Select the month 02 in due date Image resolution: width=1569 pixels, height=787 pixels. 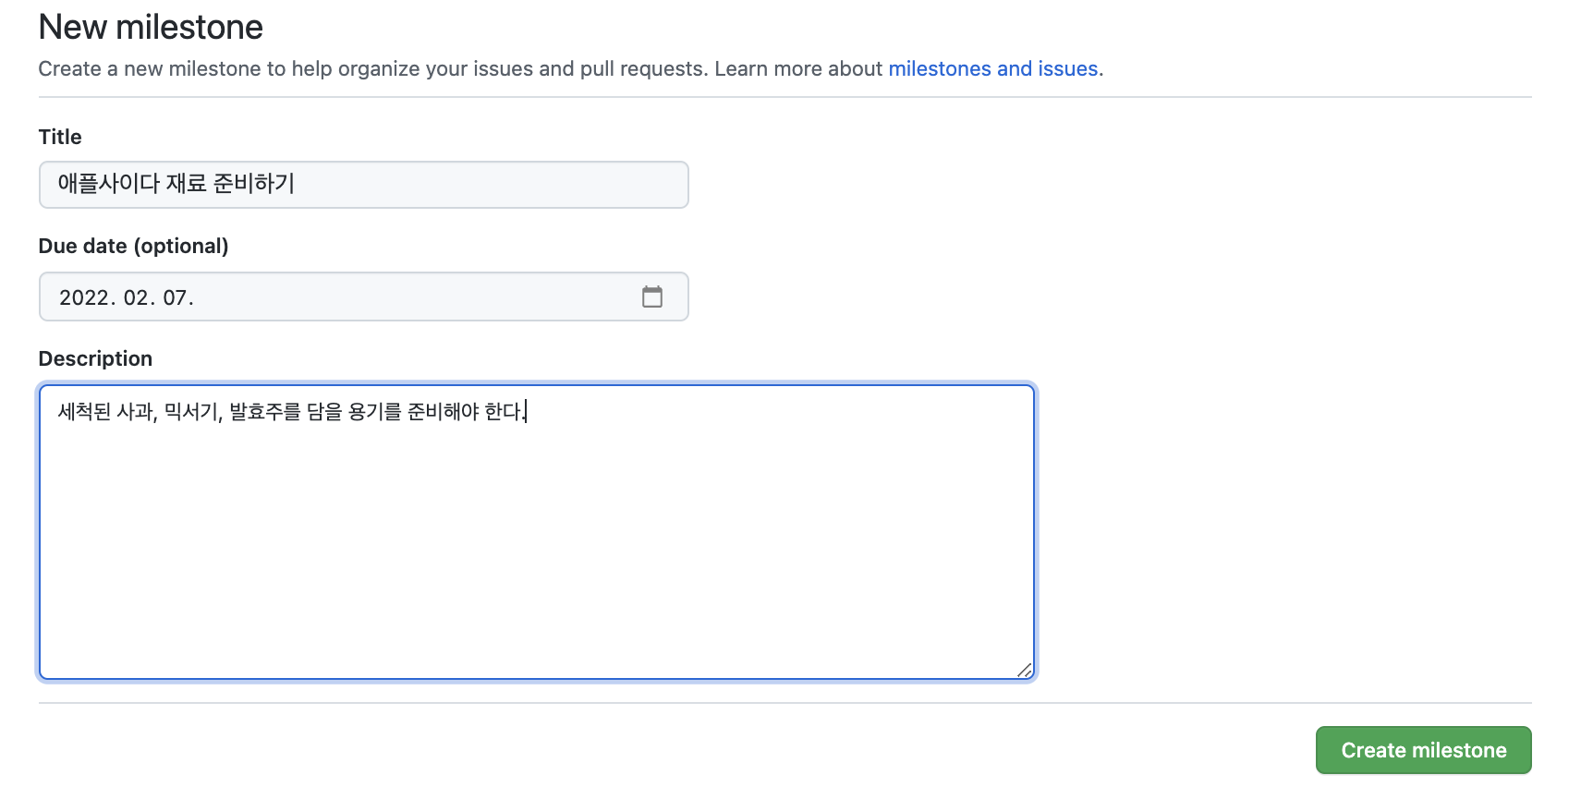[x=137, y=297]
